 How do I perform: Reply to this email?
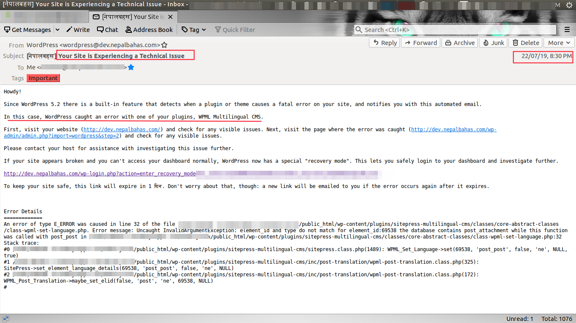pyautogui.click(x=384, y=43)
